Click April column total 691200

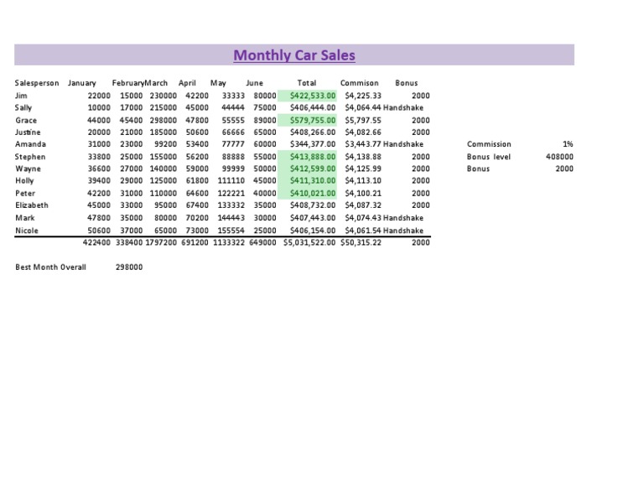coord(195,242)
